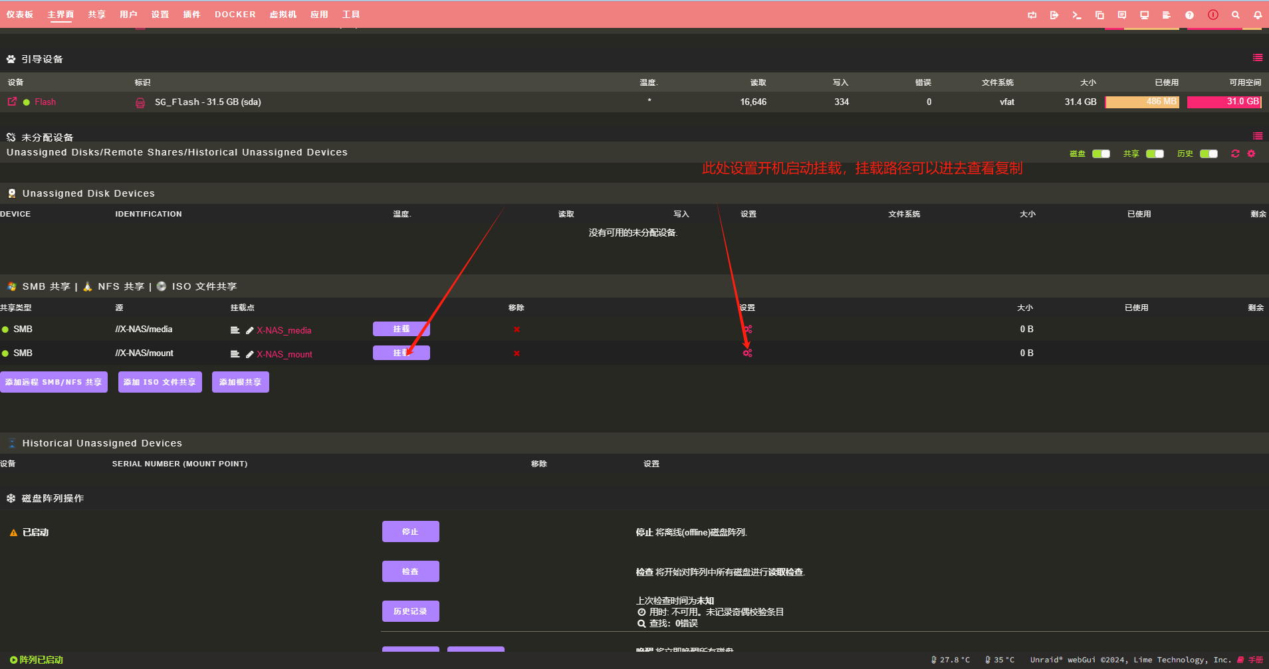
Task: Expand unassigned devices section list icon
Action: pyautogui.click(x=1257, y=136)
